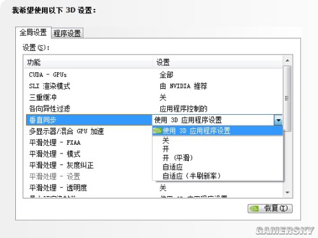Choose 关 option in vertical sync list

point(218,140)
